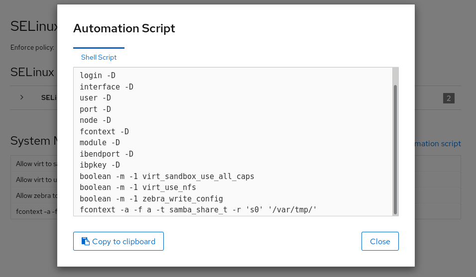This screenshot has height=277, width=476.
Task: Close the Automation Script dialog
Action: [380, 241]
